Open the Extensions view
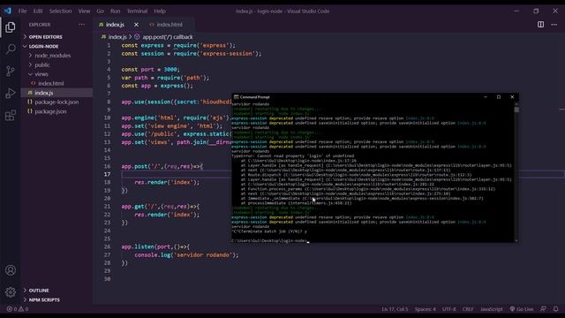Viewport: 565px width, 318px height. 10,116
